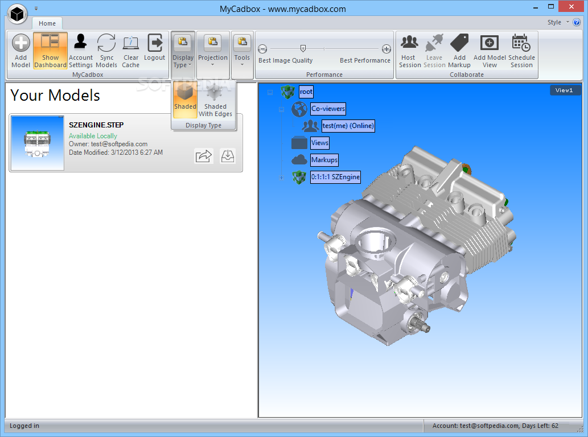Select the 0:1:1:1 SZEngine tree item
This screenshot has width=588, height=437.
pos(336,177)
